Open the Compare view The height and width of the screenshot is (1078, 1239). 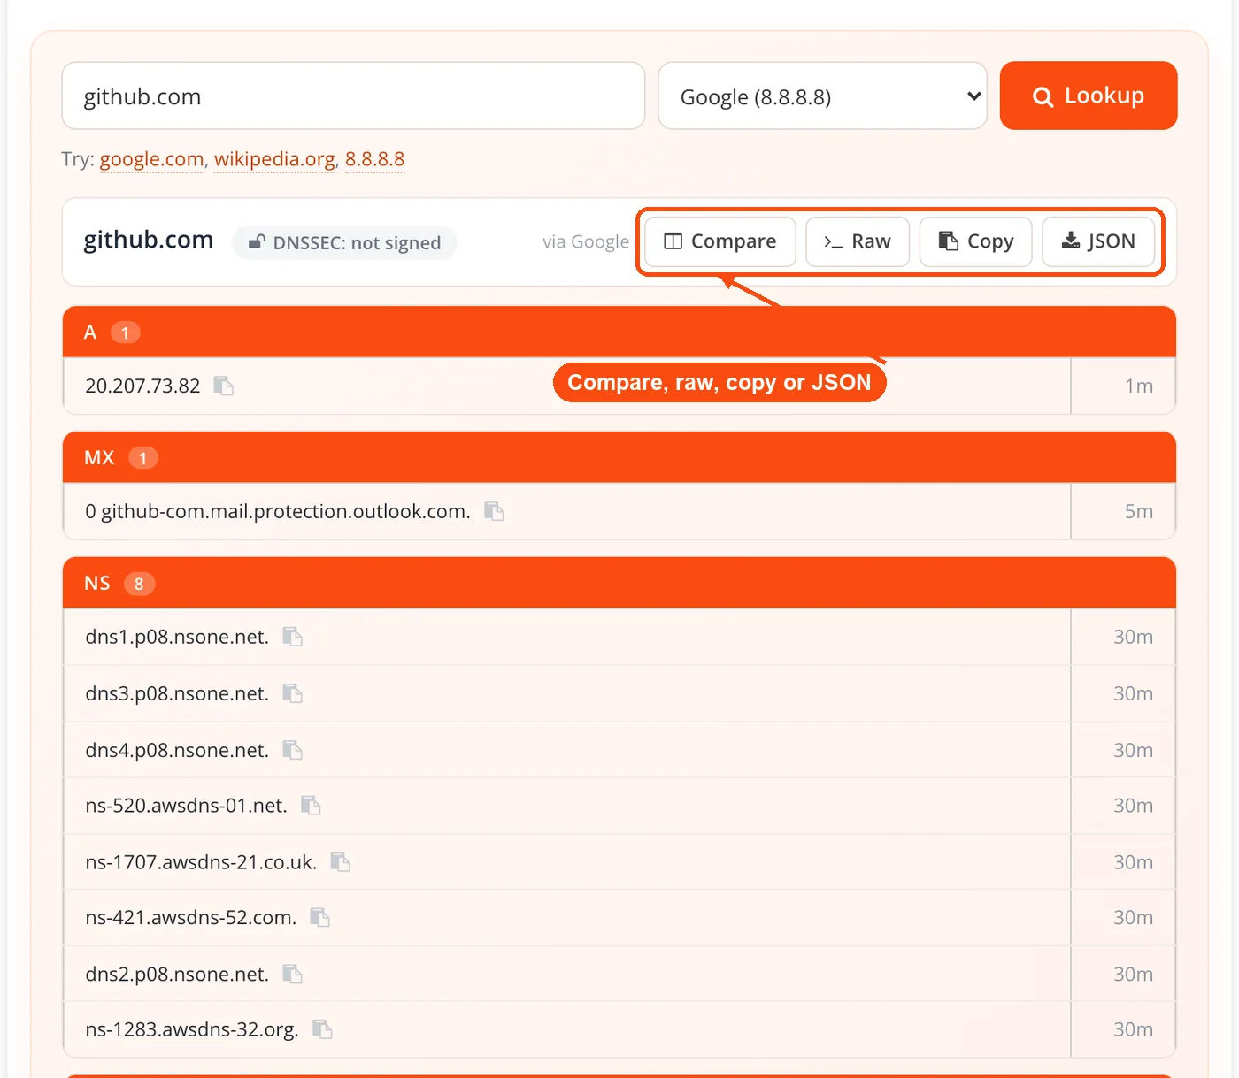pos(720,241)
